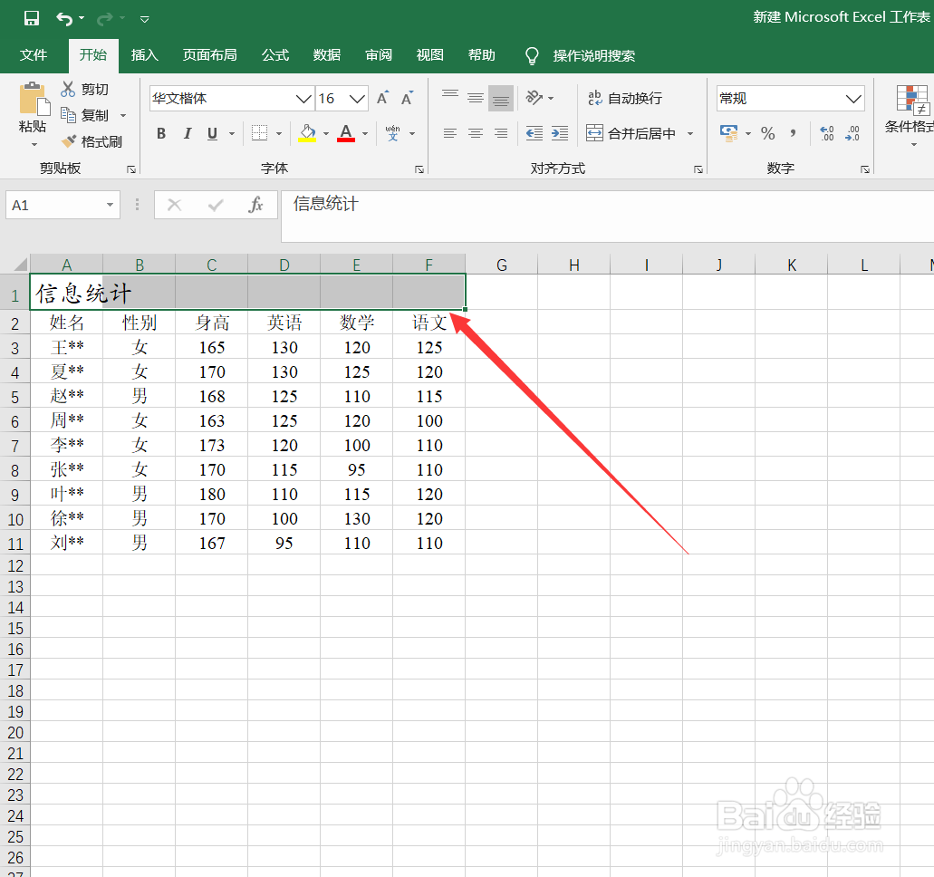
Task: Click increase decimal icon
Action: (827, 133)
